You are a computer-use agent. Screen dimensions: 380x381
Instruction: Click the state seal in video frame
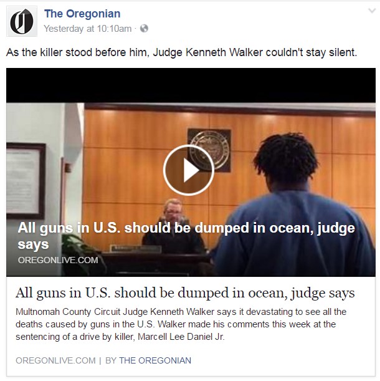coord(209,150)
